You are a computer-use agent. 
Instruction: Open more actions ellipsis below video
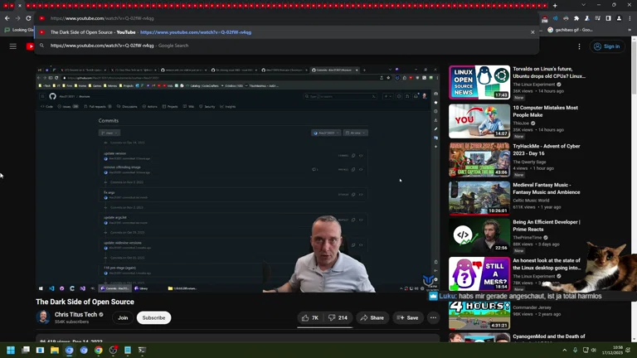coord(434,318)
